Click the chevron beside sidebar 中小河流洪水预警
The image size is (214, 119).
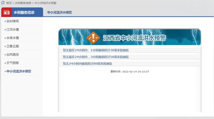[5, 71]
